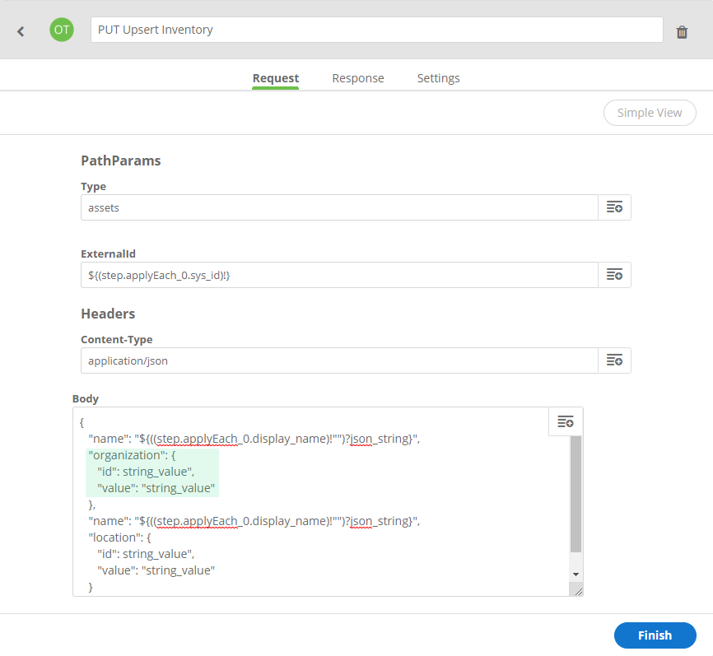Click the Body panel resize handle
713x656 pixels.
pos(579,590)
